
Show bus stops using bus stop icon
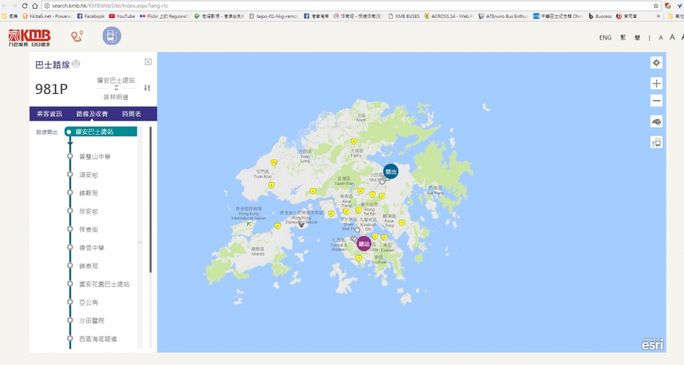coord(656,142)
